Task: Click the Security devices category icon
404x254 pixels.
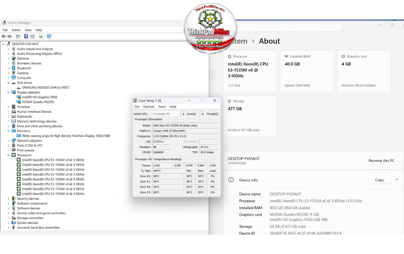Action: [x=13, y=199]
